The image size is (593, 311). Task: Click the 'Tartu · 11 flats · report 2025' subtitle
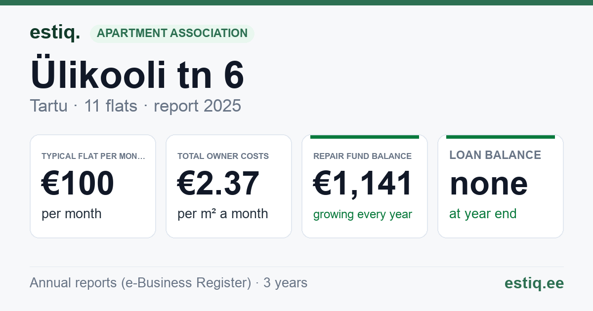(x=135, y=106)
